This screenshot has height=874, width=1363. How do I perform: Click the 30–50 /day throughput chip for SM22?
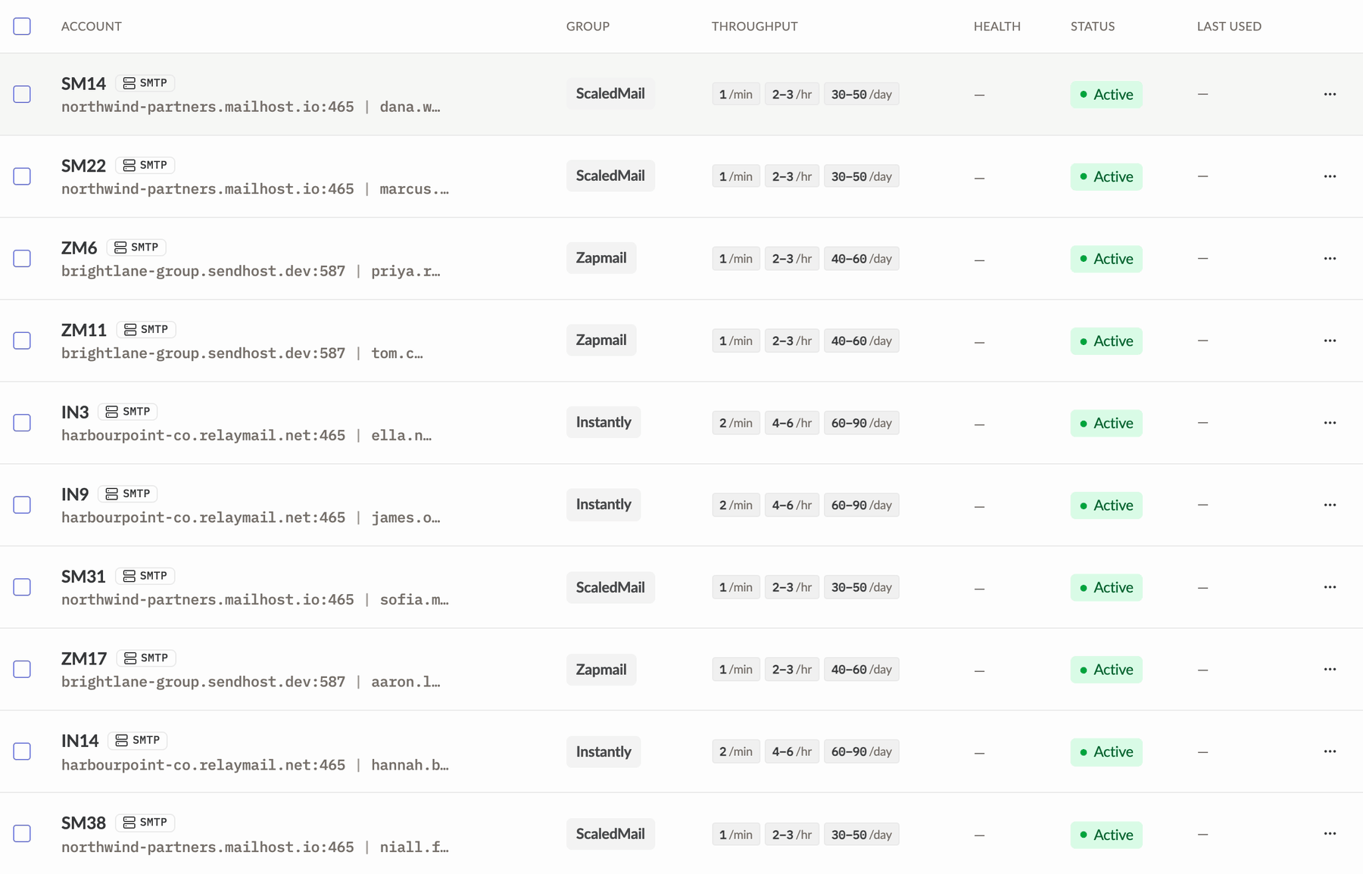click(862, 176)
